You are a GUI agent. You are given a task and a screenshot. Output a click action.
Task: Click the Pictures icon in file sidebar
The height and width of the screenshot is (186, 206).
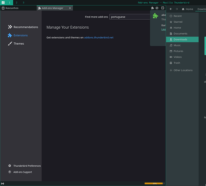171,51
